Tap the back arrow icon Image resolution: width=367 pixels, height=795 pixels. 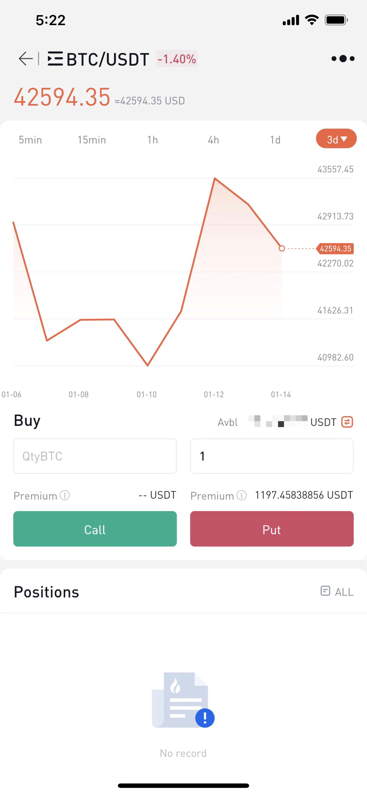(26, 59)
